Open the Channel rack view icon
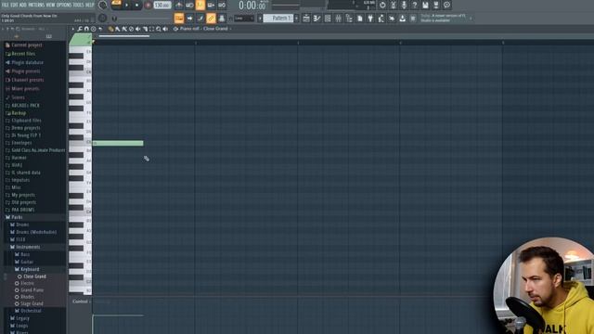The width and height of the screenshot is (594, 334). [x=328, y=19]
